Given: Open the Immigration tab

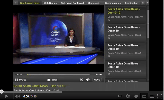Looking at the screenshot, I should click(132, 3).
